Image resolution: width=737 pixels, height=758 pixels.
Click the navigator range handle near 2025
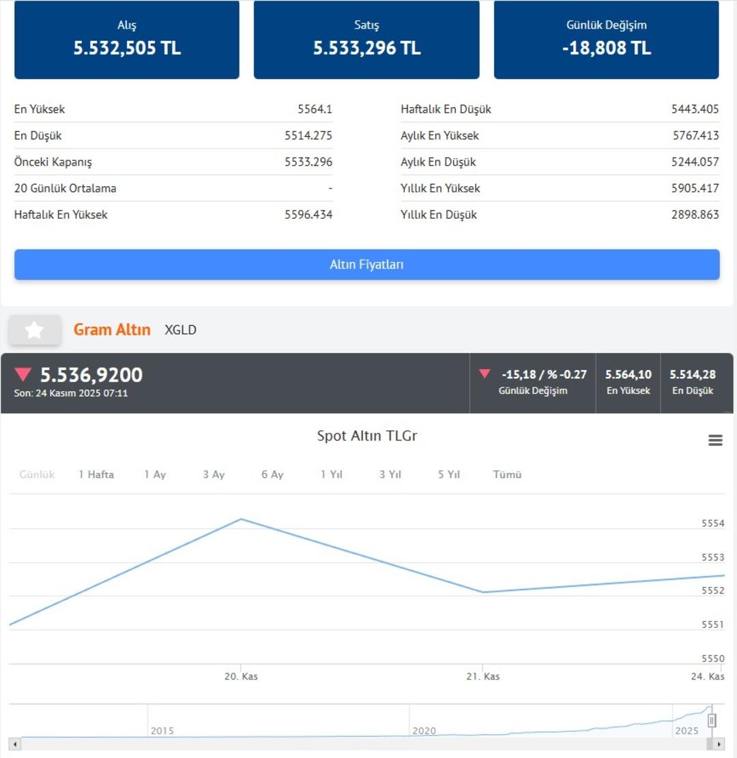(x=712, y=721)
